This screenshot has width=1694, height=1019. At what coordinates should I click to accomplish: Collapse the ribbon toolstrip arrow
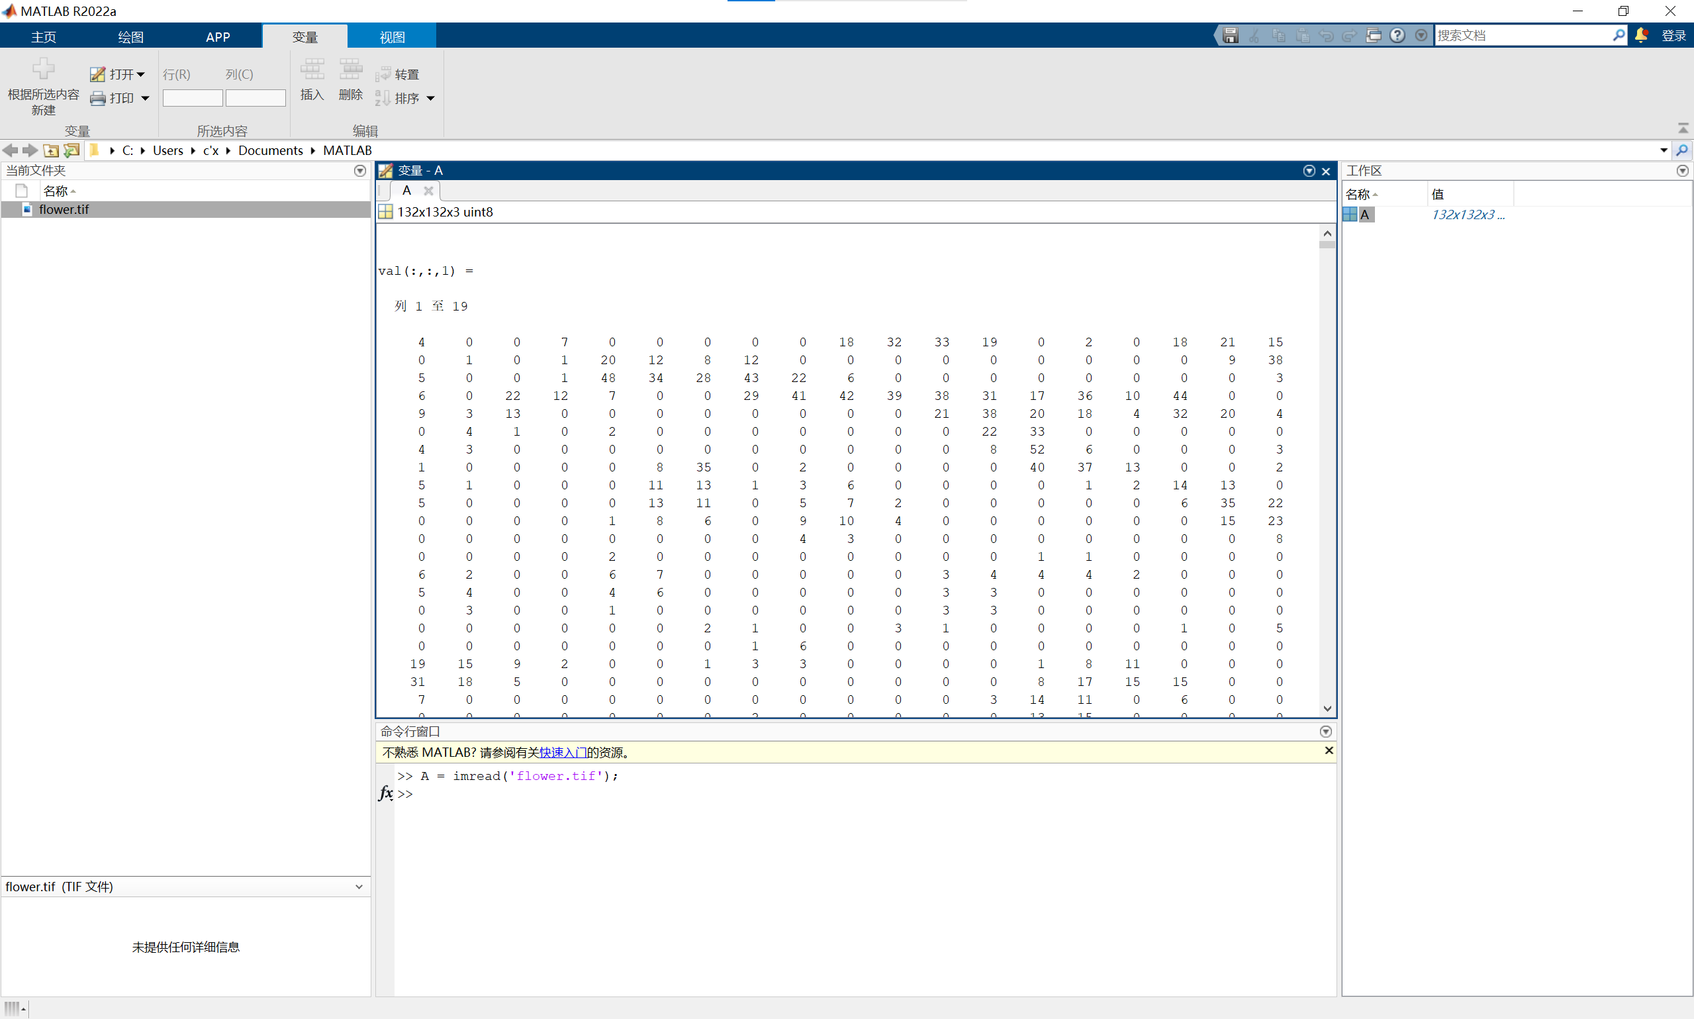coord(1683,128)
